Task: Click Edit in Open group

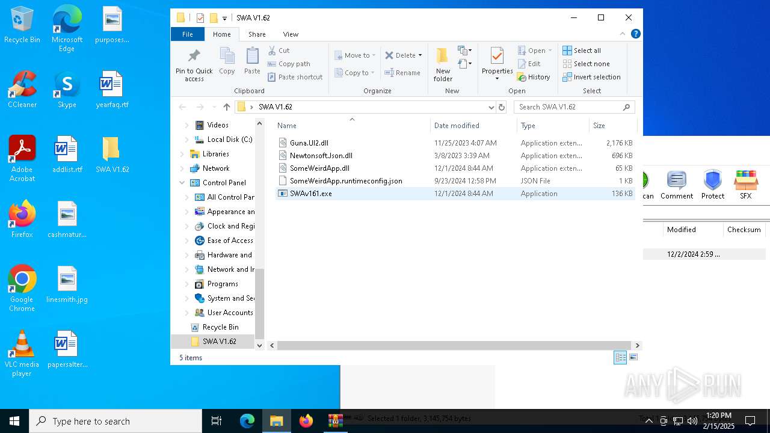Action: click(x=529, y=64)
